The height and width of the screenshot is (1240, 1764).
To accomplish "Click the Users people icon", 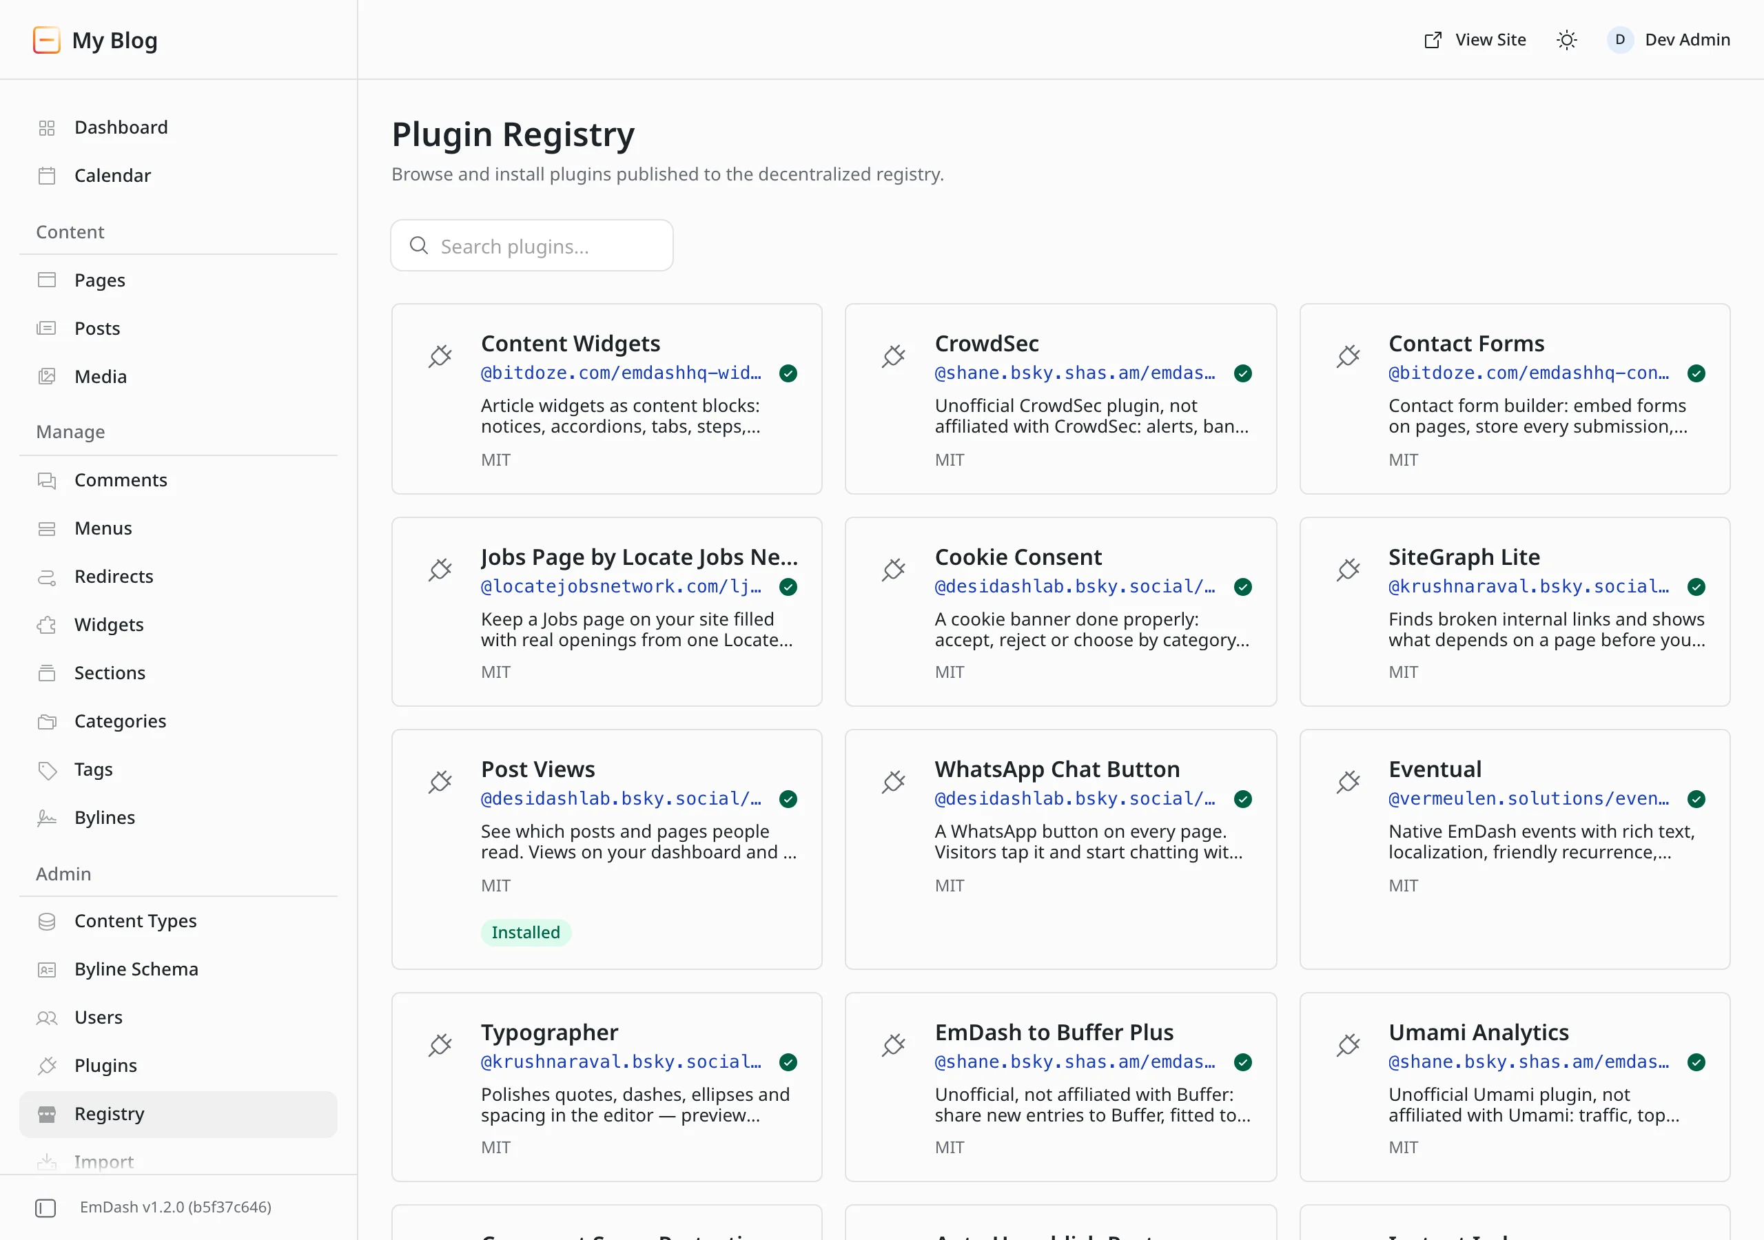I will click(47, 1019).
